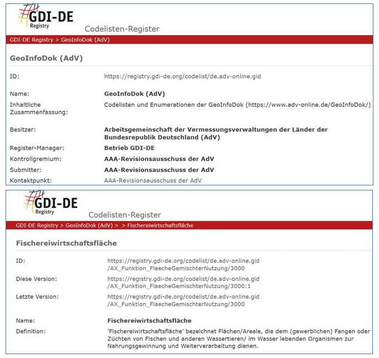Open the 'Letzte Version' registry URL

183,300
